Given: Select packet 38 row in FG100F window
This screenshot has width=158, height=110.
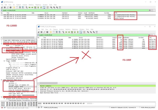Looking at the screenshot, I should pyautogui.click(x=97, y=39).
